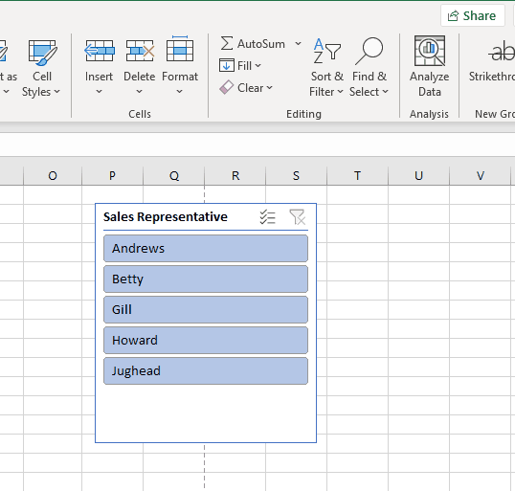Expand the Delete dropdown chevron
The height and width of the screenshot is (491, 515).
pyautogui.click(x=139, y=92)
